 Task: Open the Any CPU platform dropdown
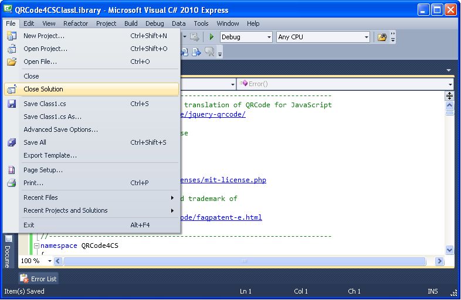(x=366, y=37)
